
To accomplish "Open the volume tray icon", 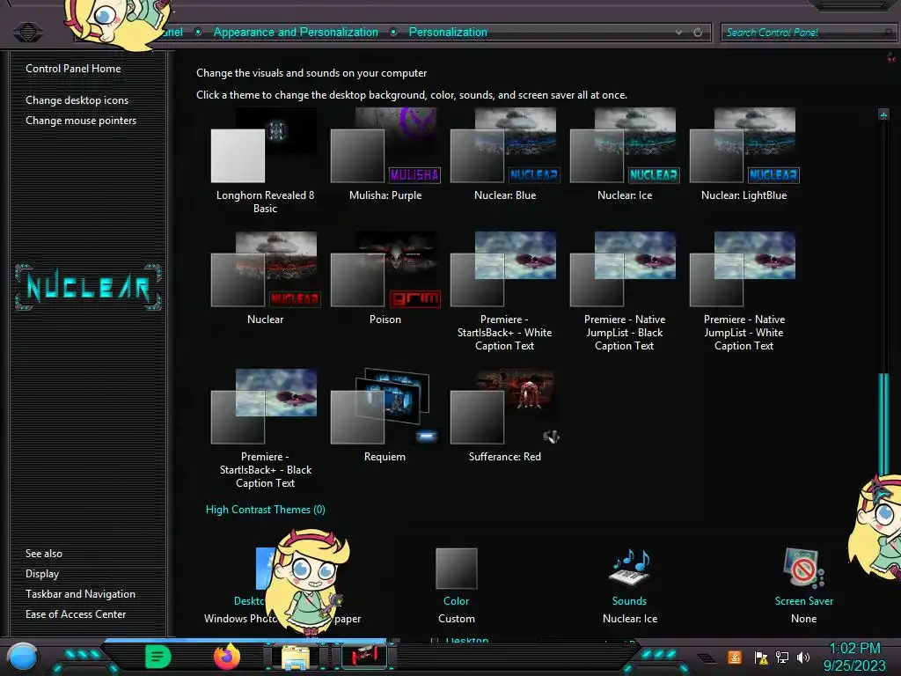I will [x=803, y=658].
